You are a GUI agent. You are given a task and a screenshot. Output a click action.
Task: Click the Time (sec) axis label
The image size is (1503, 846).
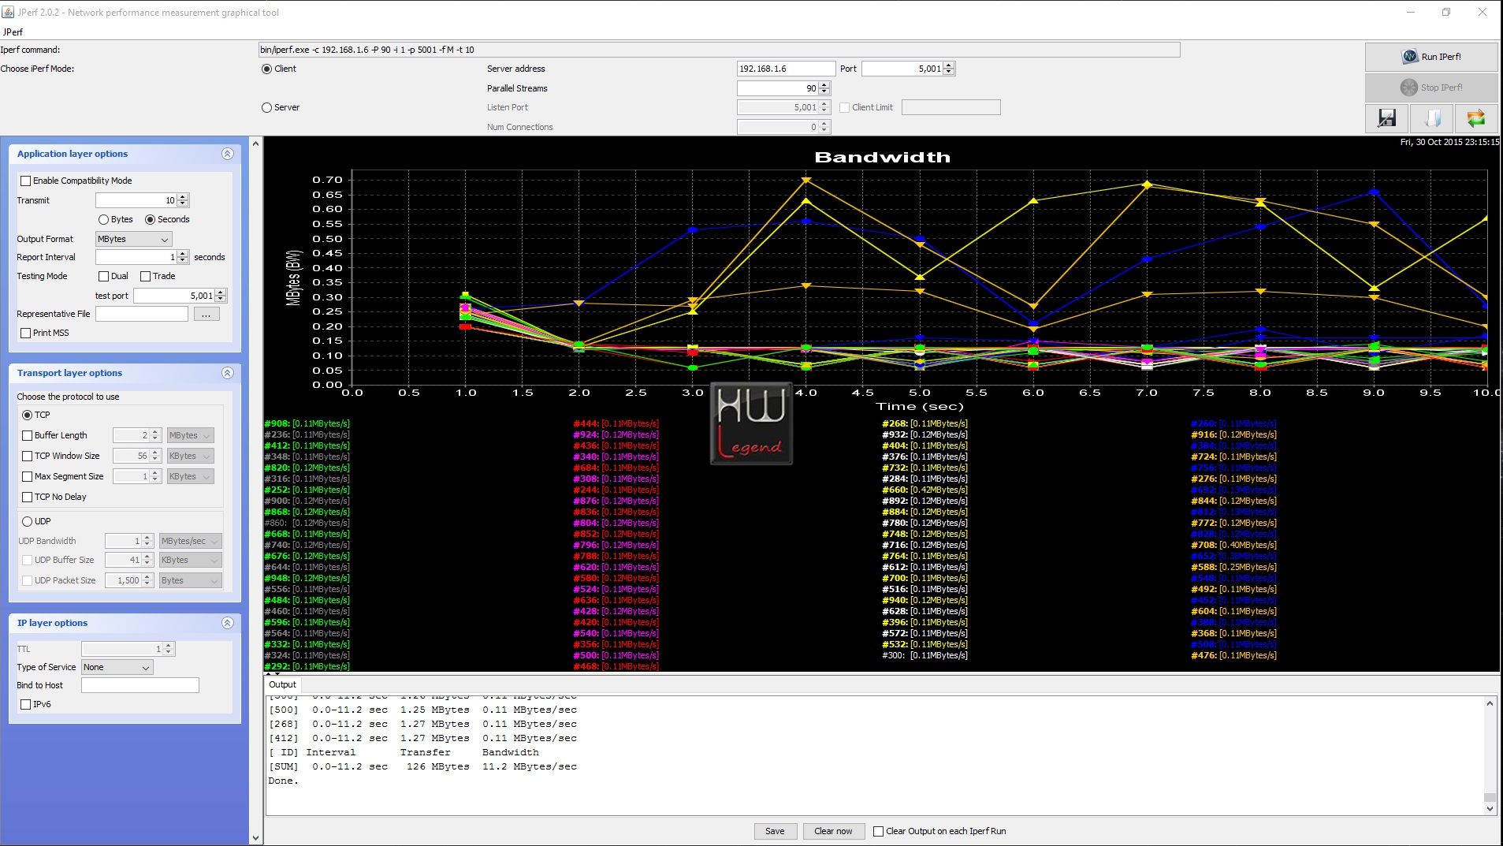[x=920, y=407]
